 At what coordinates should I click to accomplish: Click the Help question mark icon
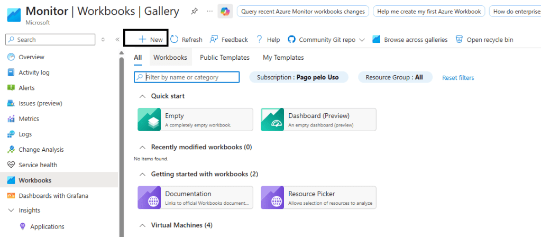pyautogui.click(x=260, y=40)
